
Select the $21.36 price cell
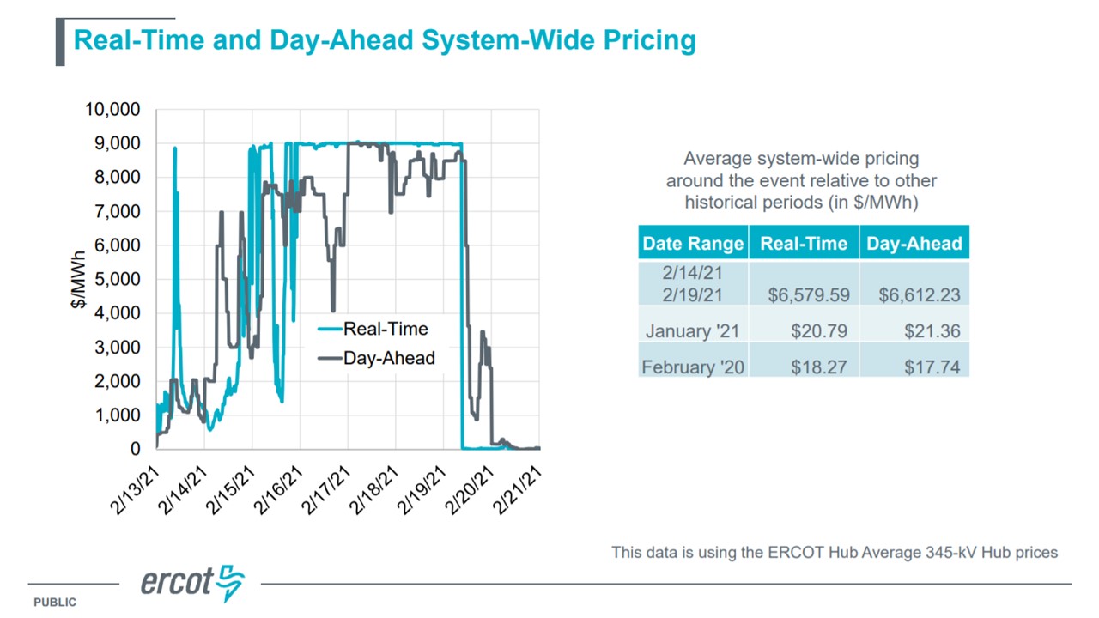tap(932, 331)
